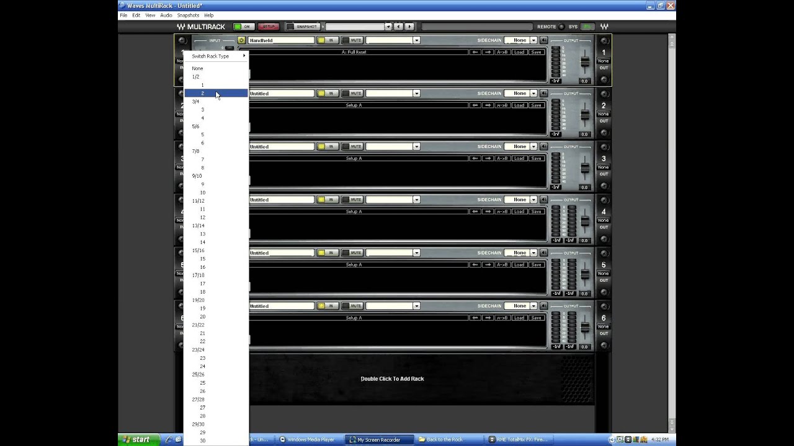
Task: Toggle the yellow IN button on Handheld rack
Action: pos(328,40)
